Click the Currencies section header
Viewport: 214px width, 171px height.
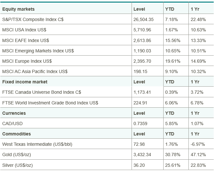tap(14, 113)
